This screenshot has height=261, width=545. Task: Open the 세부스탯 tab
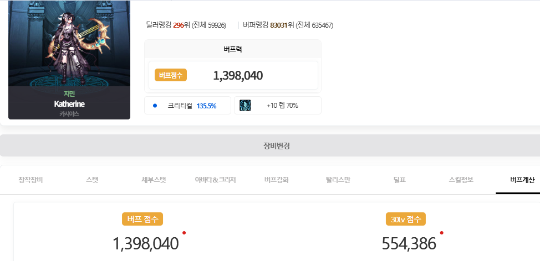click(153, 180)
